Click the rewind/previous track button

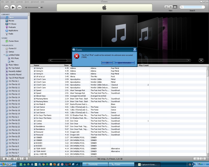(x=7, y=7)
